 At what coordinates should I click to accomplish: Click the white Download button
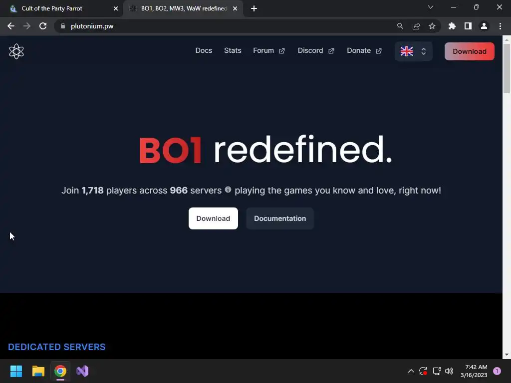pyautogui.click(x=213, y=218)
